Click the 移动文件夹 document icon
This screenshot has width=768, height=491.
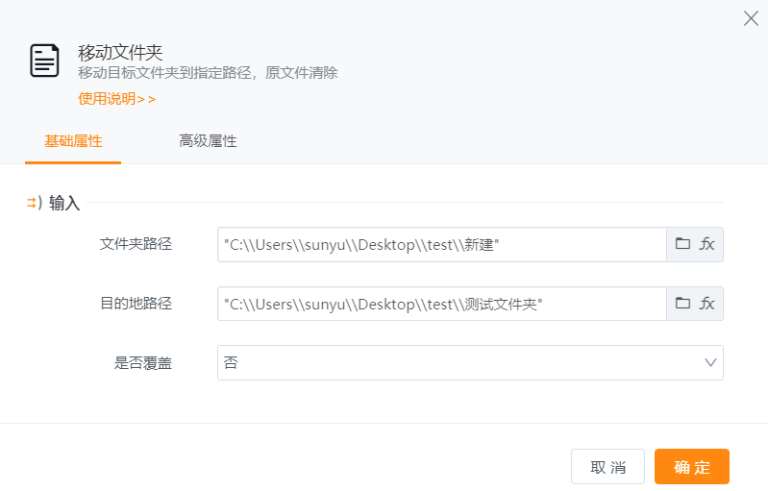coord(44,61)
